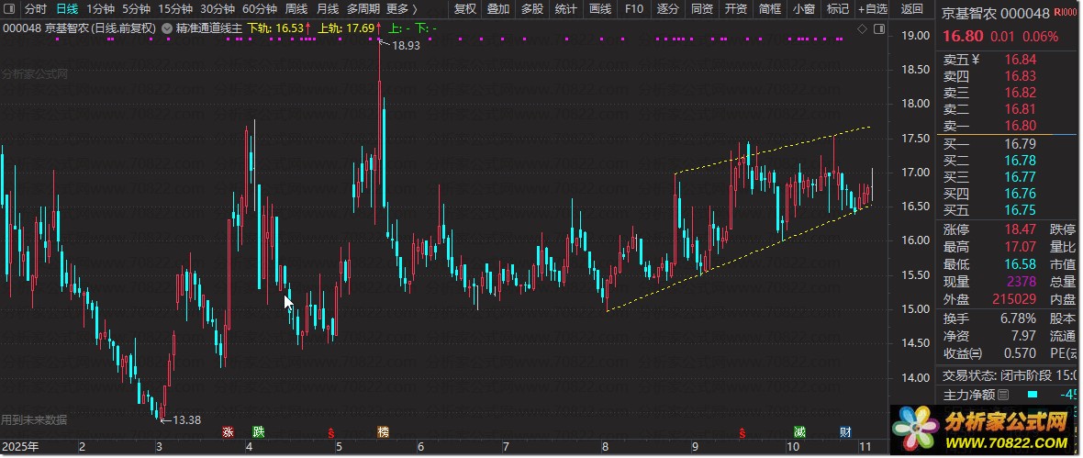This screenshot has height=458, width=1083.
Task: Switch to the 60分钟 period tab
Action: pyautogui.click(x=260, y=9)
